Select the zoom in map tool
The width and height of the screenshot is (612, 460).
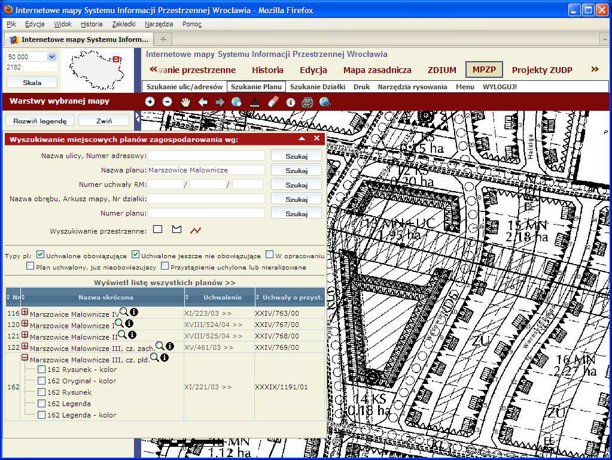[150, 102]
